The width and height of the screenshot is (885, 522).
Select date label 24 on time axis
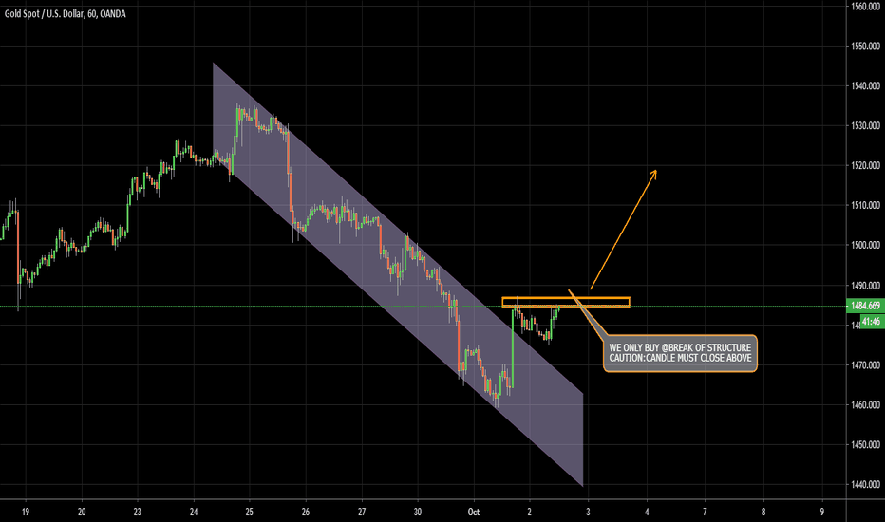tap(194, 513)
